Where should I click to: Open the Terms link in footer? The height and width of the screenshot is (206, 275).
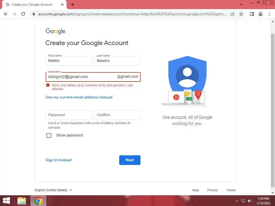pyautogui.click(x=231, y=190)
